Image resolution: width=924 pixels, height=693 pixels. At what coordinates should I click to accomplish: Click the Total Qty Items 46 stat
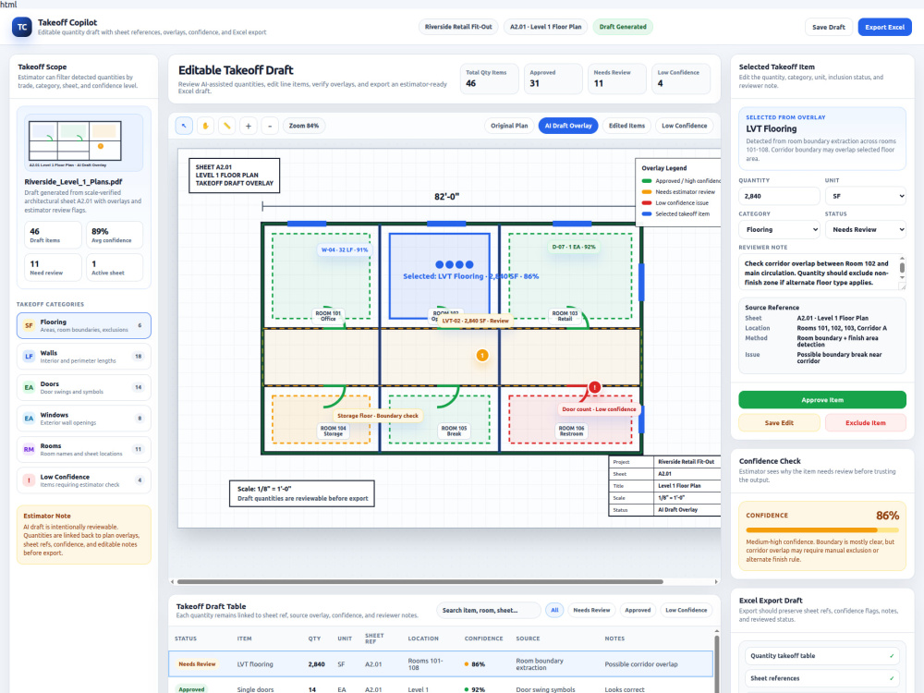coord(489,79)
